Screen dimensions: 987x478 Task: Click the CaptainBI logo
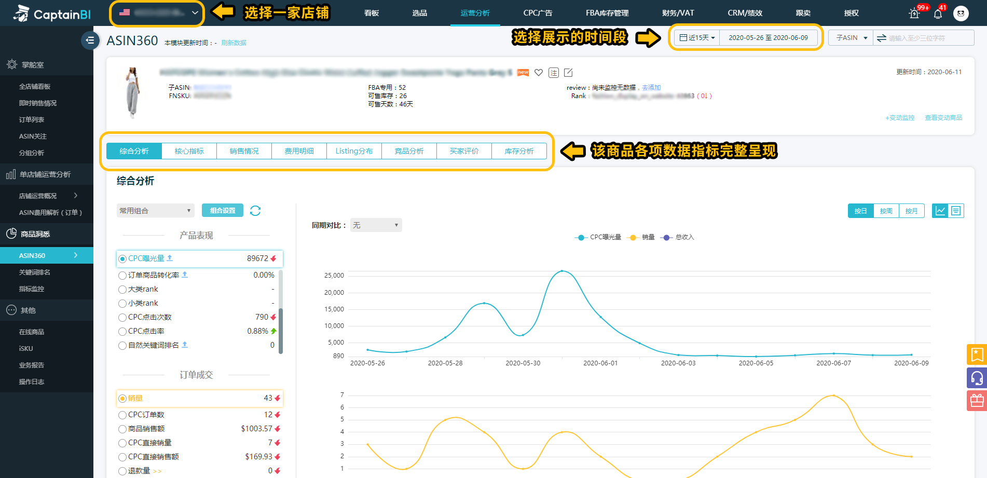51,13
